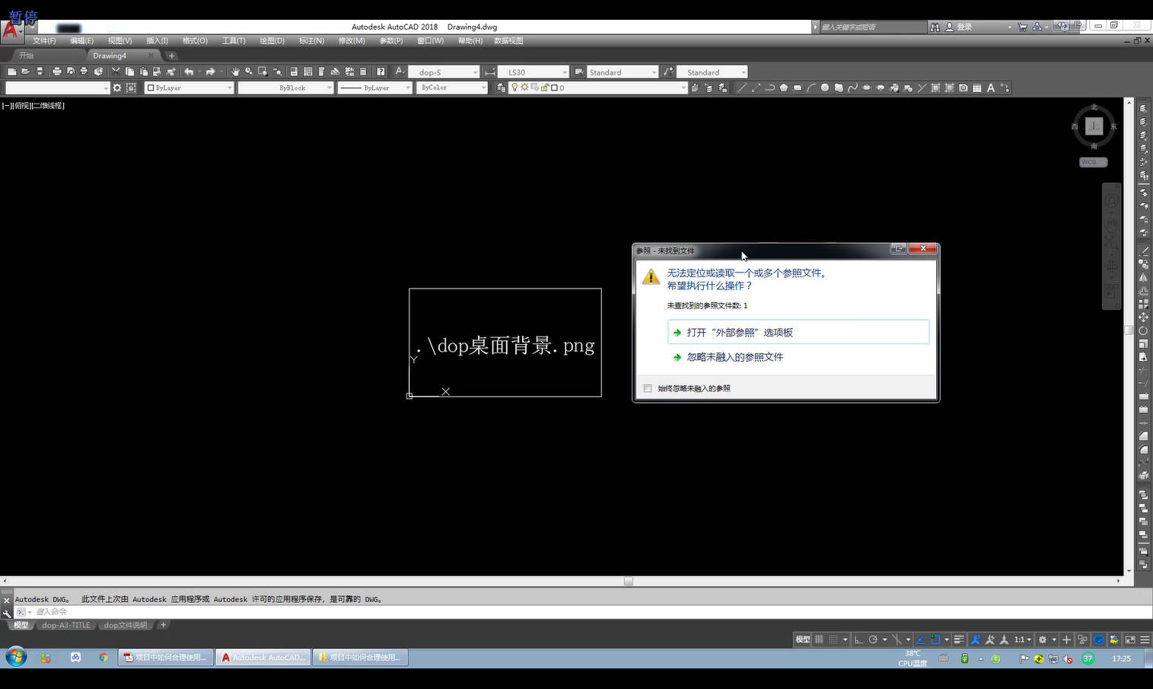Check the always ignore unresolved references checkbox
Screen dimensions: 1153x689
pos(648,388)
